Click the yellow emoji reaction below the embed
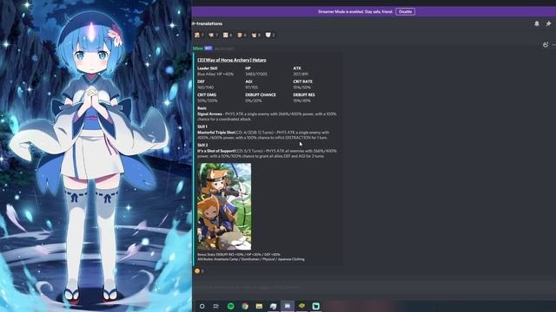556x312 pixels. [197, 271]
